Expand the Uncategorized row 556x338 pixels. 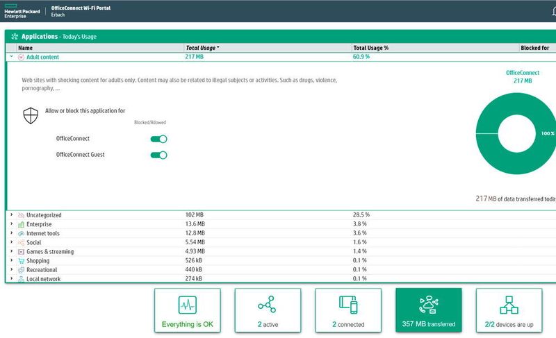pyautogui.click(x=11, y=216)
